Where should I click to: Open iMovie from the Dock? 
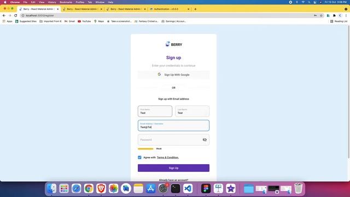tap(231, 188)
